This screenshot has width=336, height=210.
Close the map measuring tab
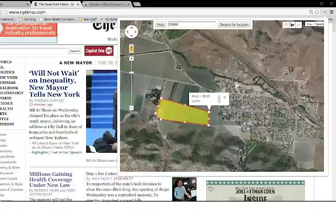(x=128, y=4)
